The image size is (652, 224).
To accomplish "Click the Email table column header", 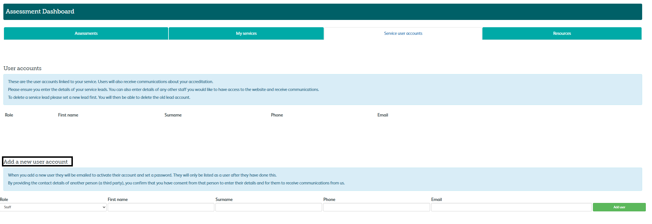I will pos(383,115).
